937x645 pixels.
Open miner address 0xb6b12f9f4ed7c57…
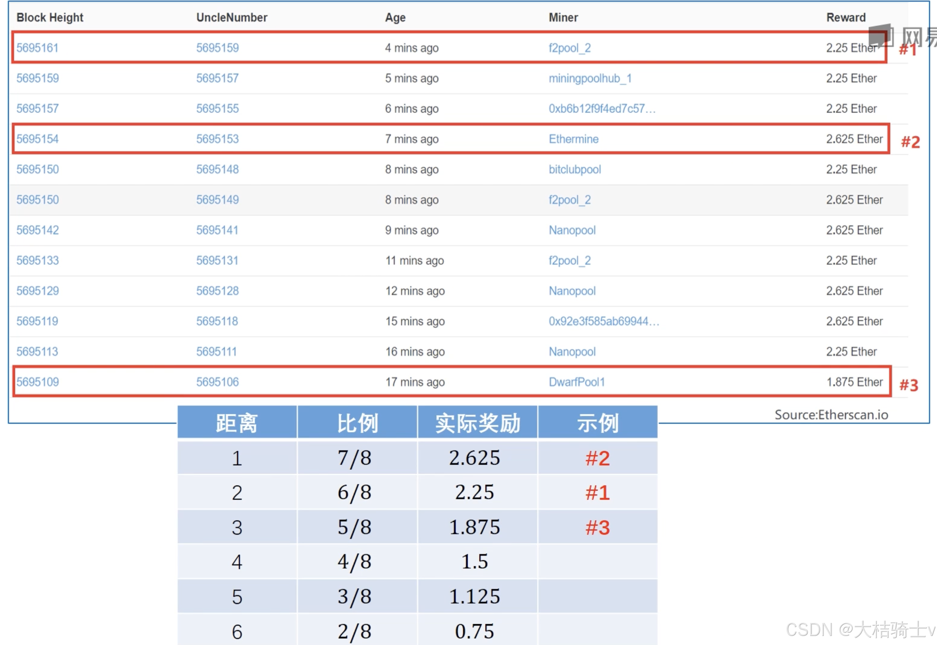pyautogui.click(x=602, y=108)
